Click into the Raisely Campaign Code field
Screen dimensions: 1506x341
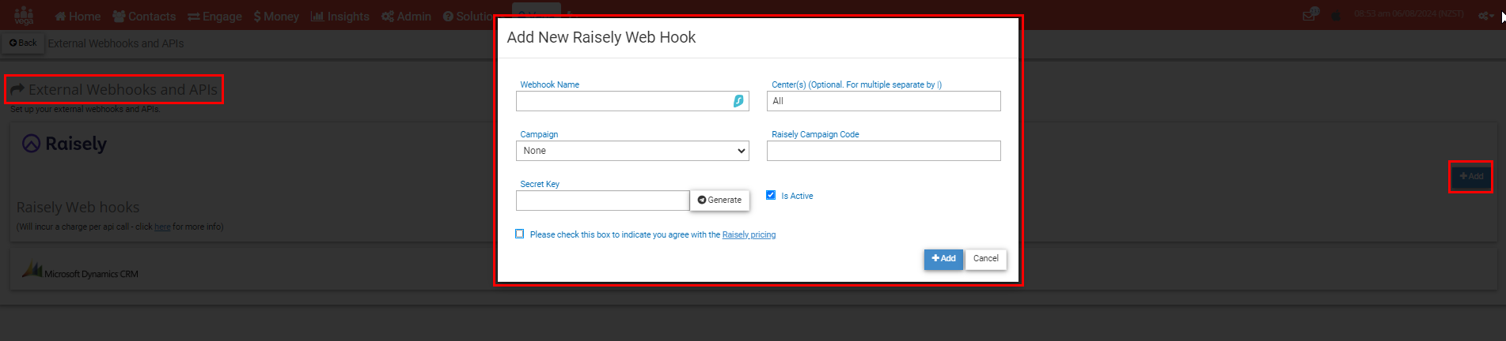[883, 151]
